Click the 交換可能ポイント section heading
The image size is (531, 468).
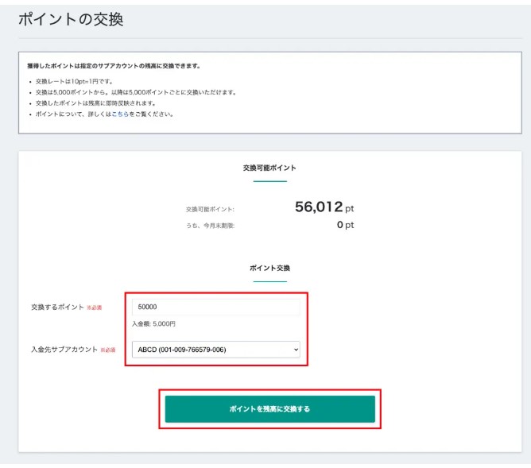point(269,168)
